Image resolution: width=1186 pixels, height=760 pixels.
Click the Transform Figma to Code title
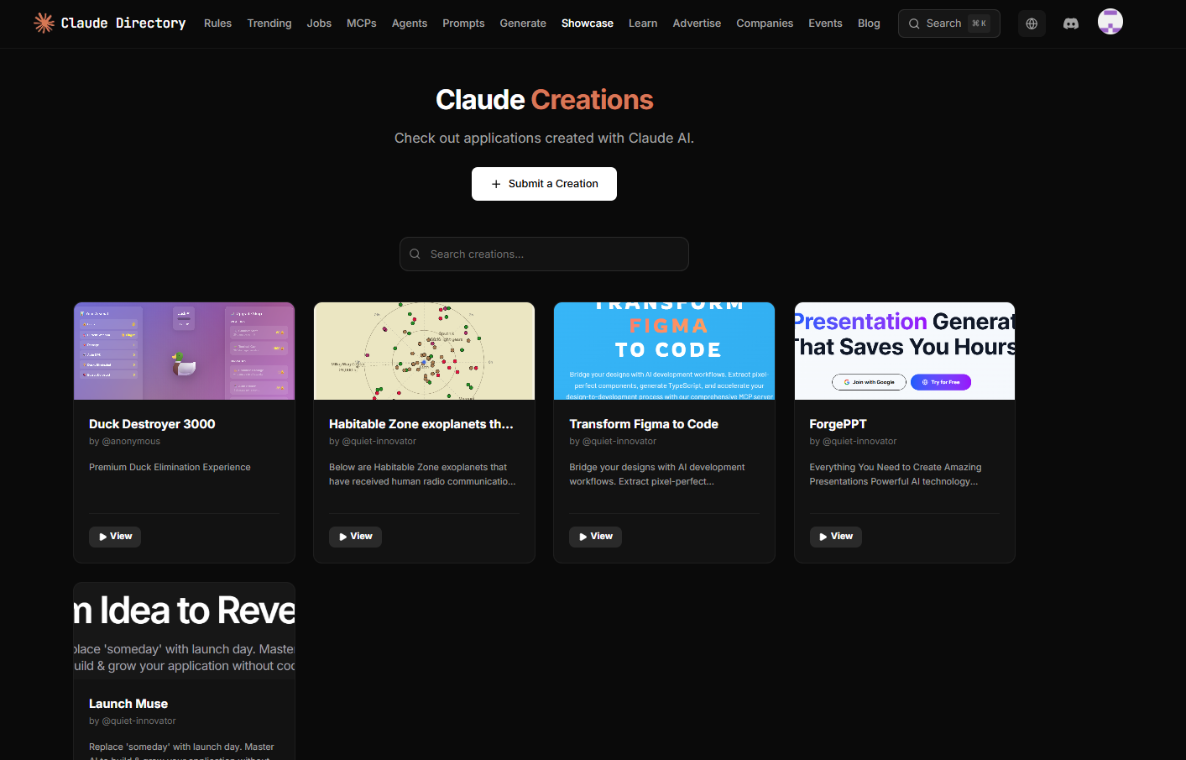(644, 424)
